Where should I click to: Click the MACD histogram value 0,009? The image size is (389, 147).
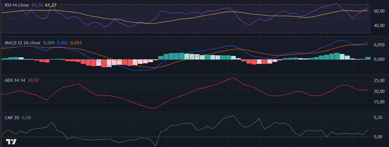tap(49, 43)
